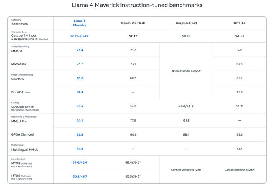Select the GPQA Diamond score 69.8
The image size is (272, 185).
click(x=80, y=135)
